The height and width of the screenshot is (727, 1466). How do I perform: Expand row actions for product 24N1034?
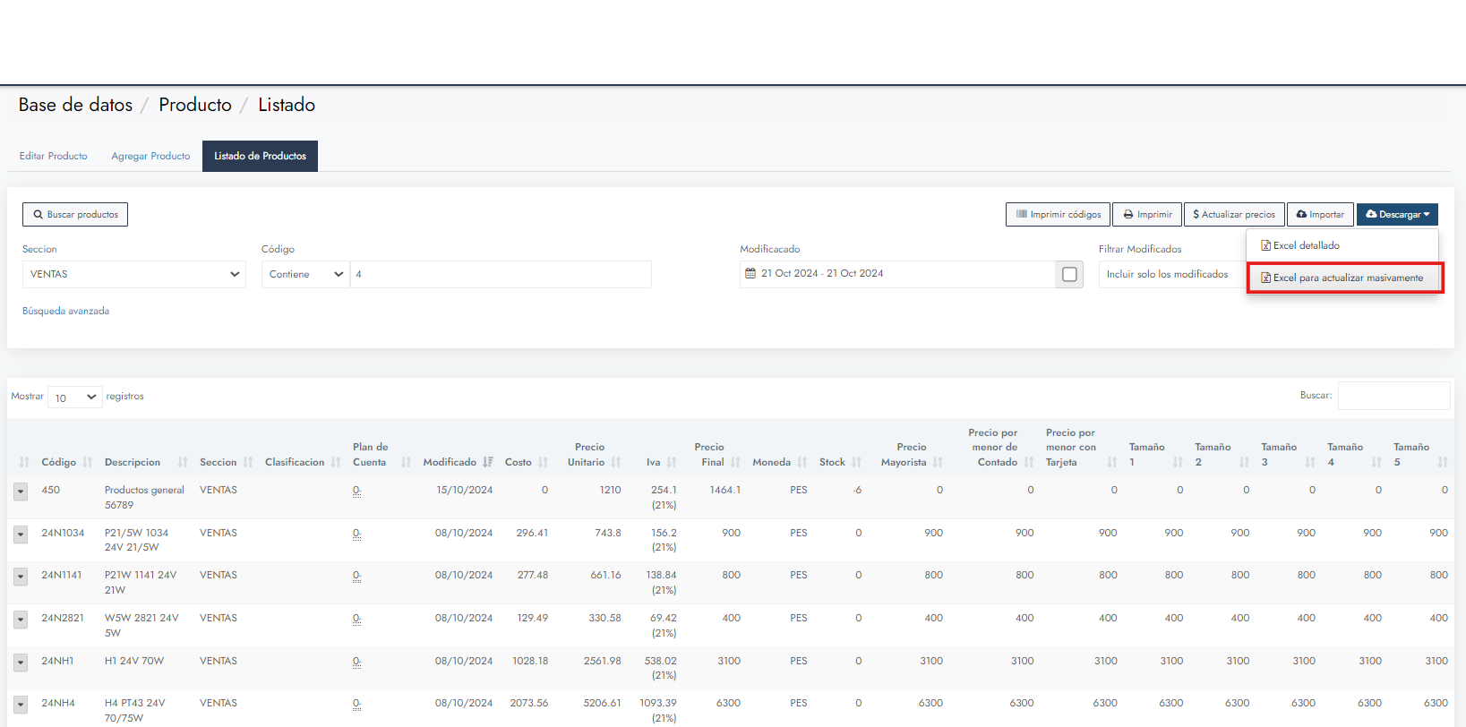click(x=21, y=535)
